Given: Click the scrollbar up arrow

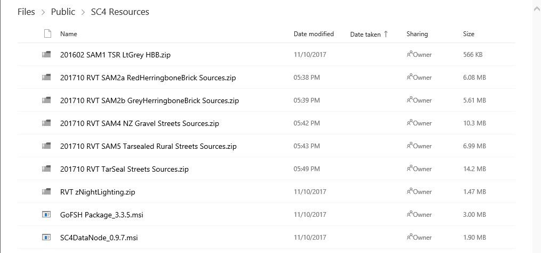Looking at the screenshot, I should (537, 9).
